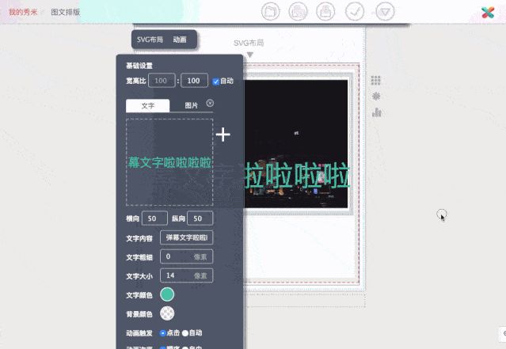Open the transparent 背景颜色 swatch

[167, 313]
